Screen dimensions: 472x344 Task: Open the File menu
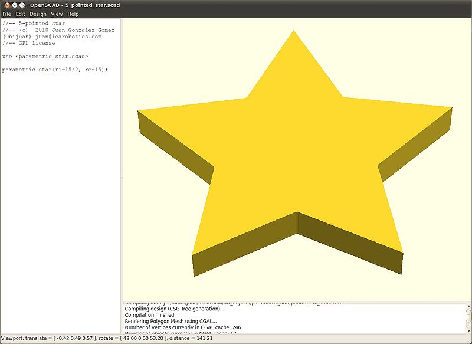(6, 14)
